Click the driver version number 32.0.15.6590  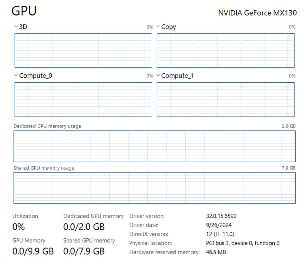[x=221, y=216]
